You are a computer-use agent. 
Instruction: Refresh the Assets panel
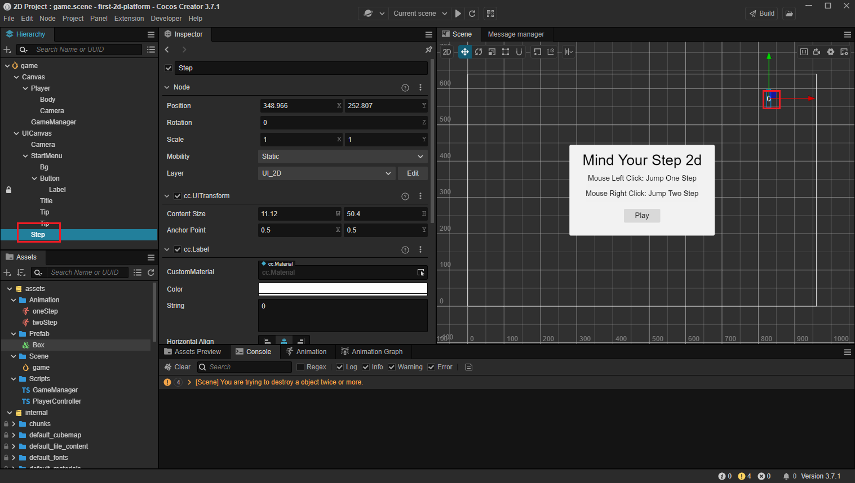coord(151,272)
